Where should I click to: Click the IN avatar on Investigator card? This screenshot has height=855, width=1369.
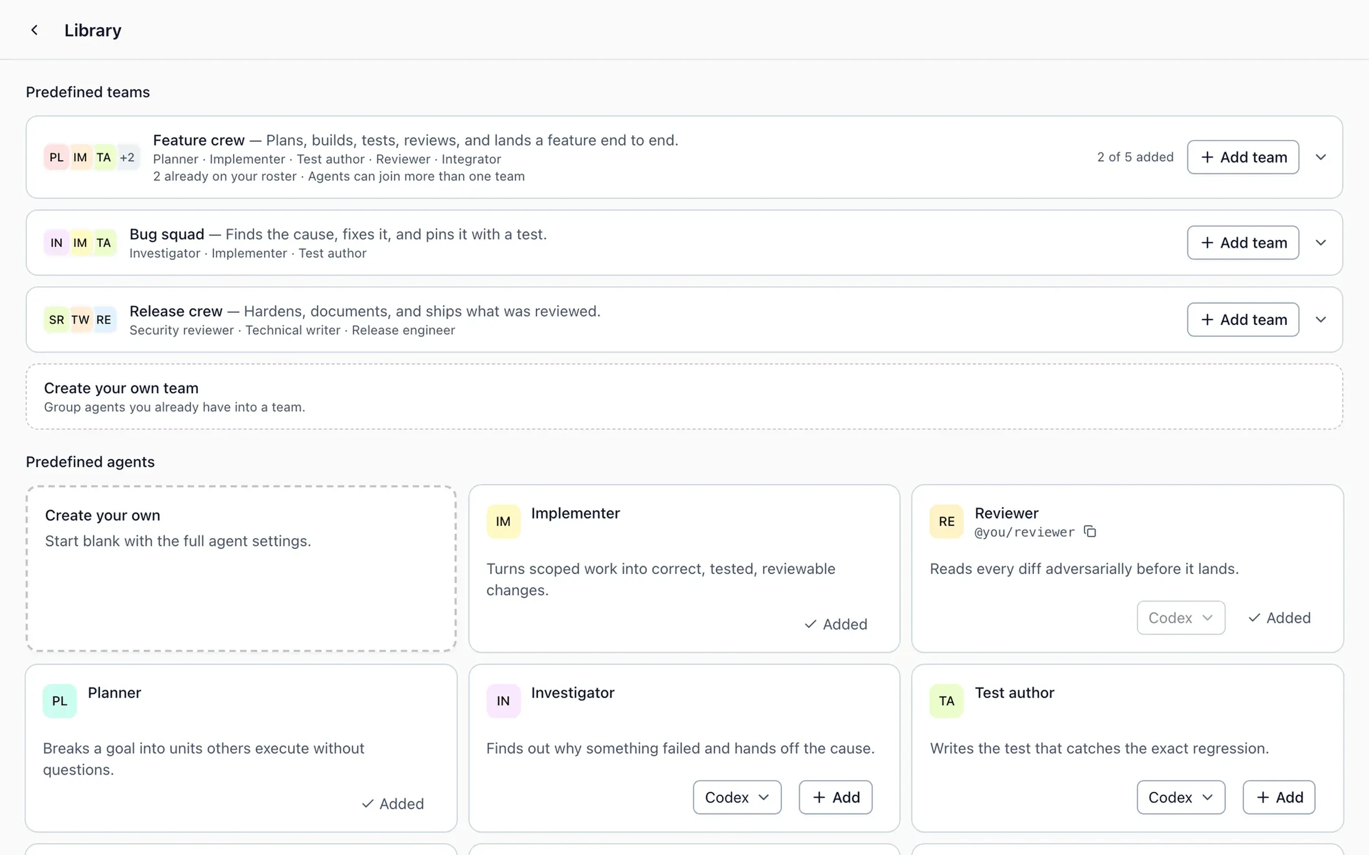tap(503, 701)
